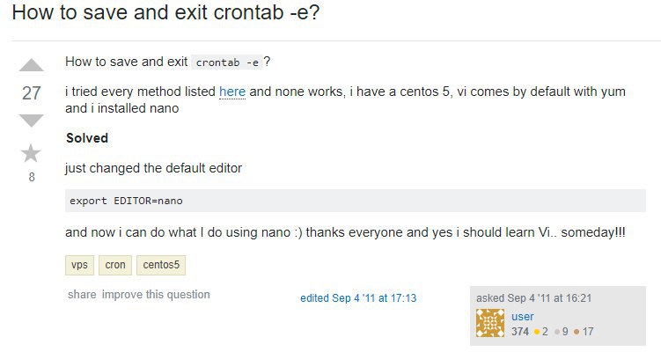Click the export EDITOR=nano code block

(x=362, y=201)
